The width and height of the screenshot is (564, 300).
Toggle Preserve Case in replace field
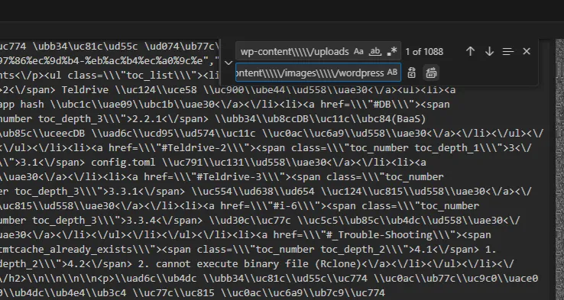[x=392, y=73]
